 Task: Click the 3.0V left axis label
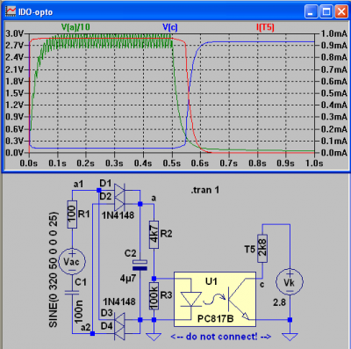pyautogui.click(x=14, y=33)
